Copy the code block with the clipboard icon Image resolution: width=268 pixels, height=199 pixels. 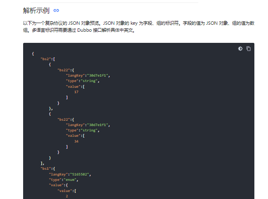tap(249, 49)
